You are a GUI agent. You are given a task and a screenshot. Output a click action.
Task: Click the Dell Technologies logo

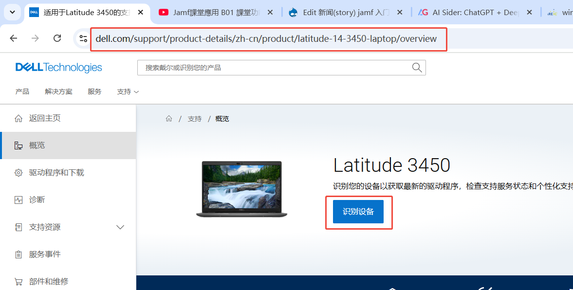[58, 68]
